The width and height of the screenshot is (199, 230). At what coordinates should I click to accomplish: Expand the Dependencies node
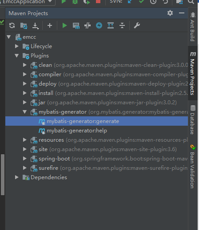click(17, 177)
